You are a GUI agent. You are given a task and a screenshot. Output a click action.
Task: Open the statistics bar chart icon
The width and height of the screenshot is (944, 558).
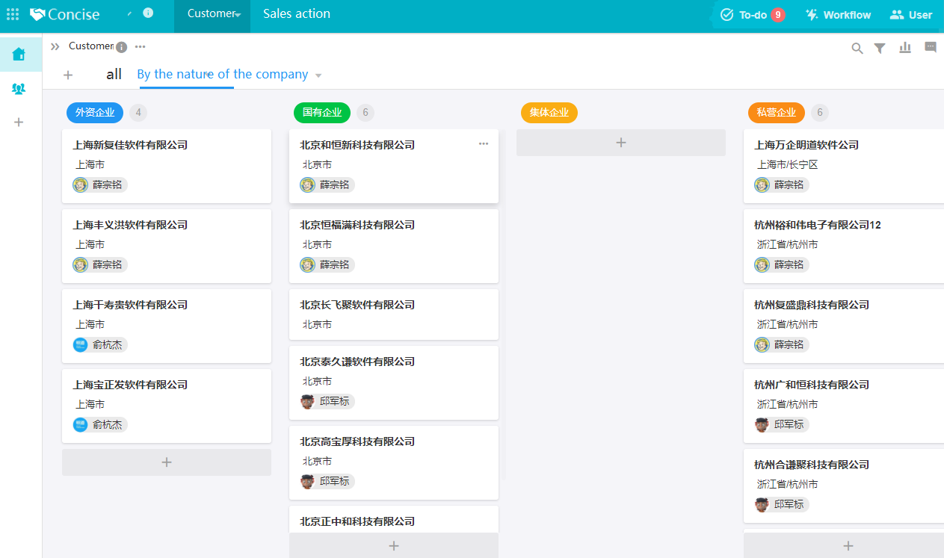905,48
